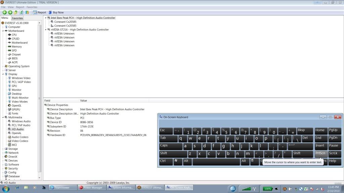Select the Memory tree item
Viewport: 344px width, 193px height.
17,47
